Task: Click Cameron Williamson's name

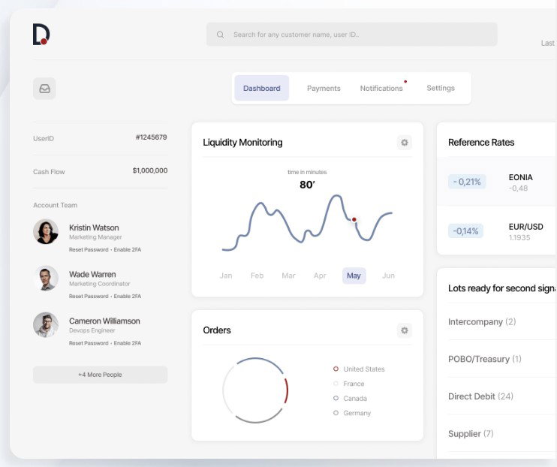Action: [x=104, y=321]
